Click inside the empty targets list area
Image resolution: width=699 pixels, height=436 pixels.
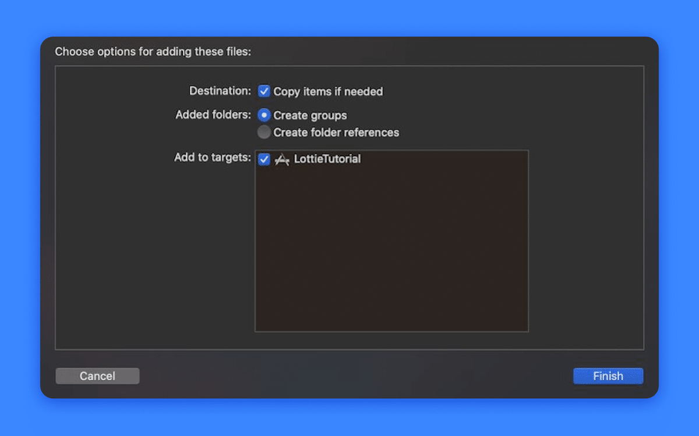click(x=391, y=250)
